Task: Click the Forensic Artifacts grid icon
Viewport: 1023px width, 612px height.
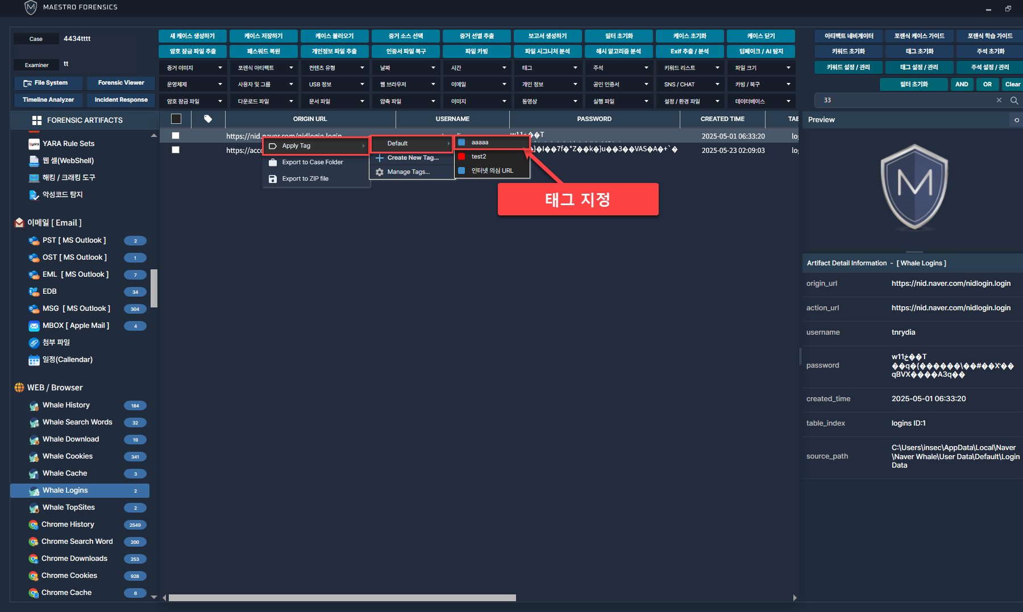Action: [x=37, y=120]
